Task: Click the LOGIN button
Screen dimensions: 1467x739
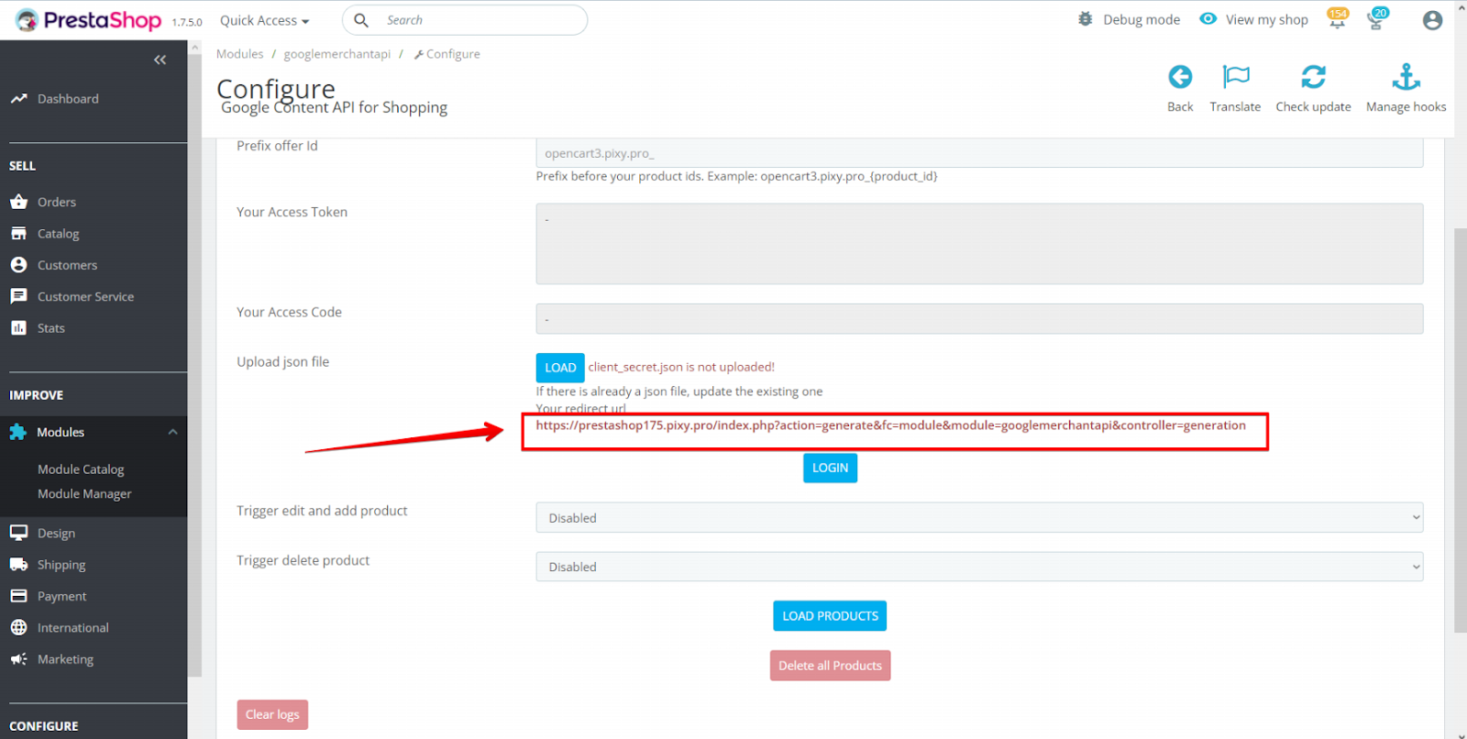Action: (830, 468)
